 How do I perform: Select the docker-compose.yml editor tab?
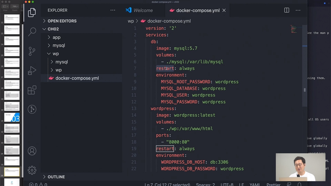(198, 10)
